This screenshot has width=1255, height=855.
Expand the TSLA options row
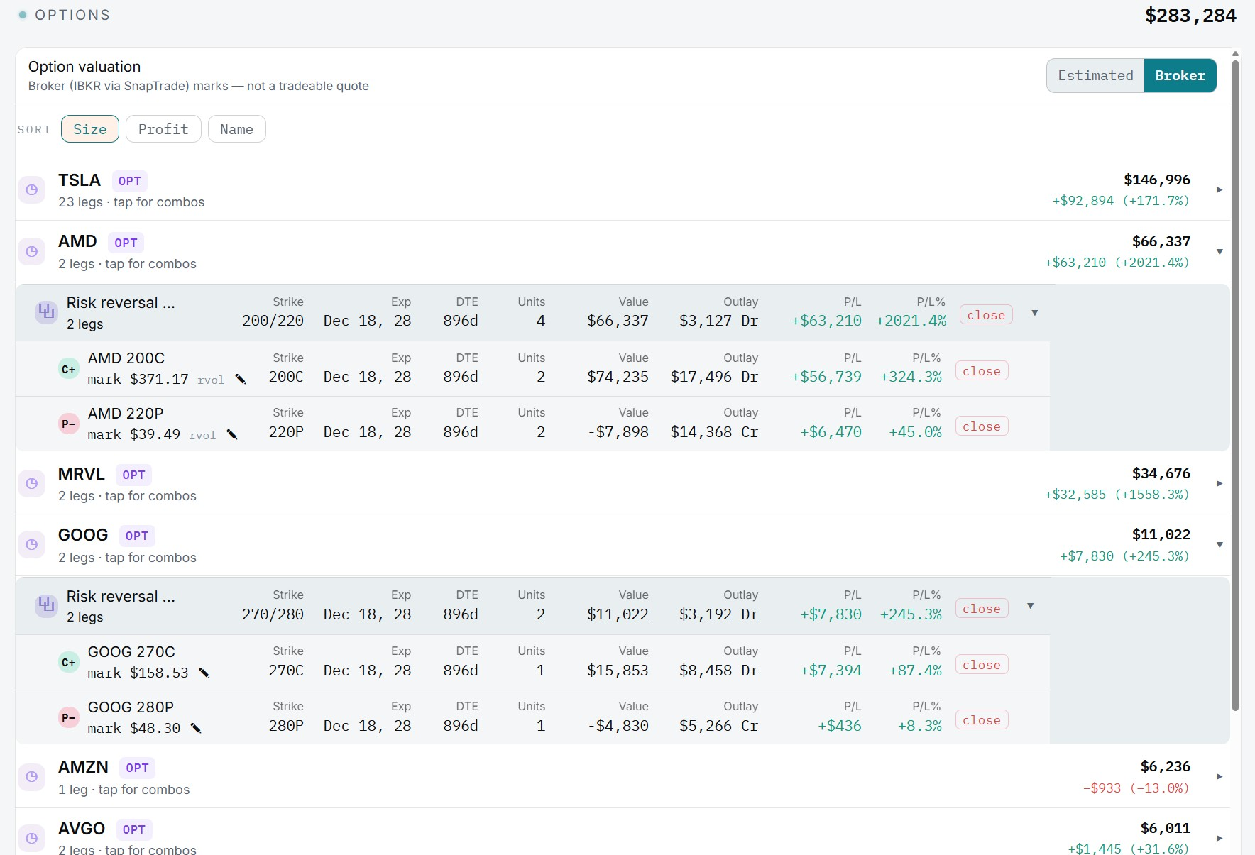pyautogui.click(x=1220, y=190)
